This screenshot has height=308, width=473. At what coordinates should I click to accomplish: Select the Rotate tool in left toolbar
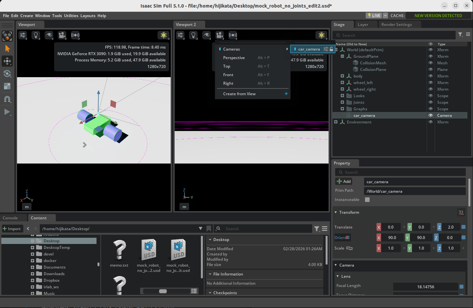coord(7,74)
